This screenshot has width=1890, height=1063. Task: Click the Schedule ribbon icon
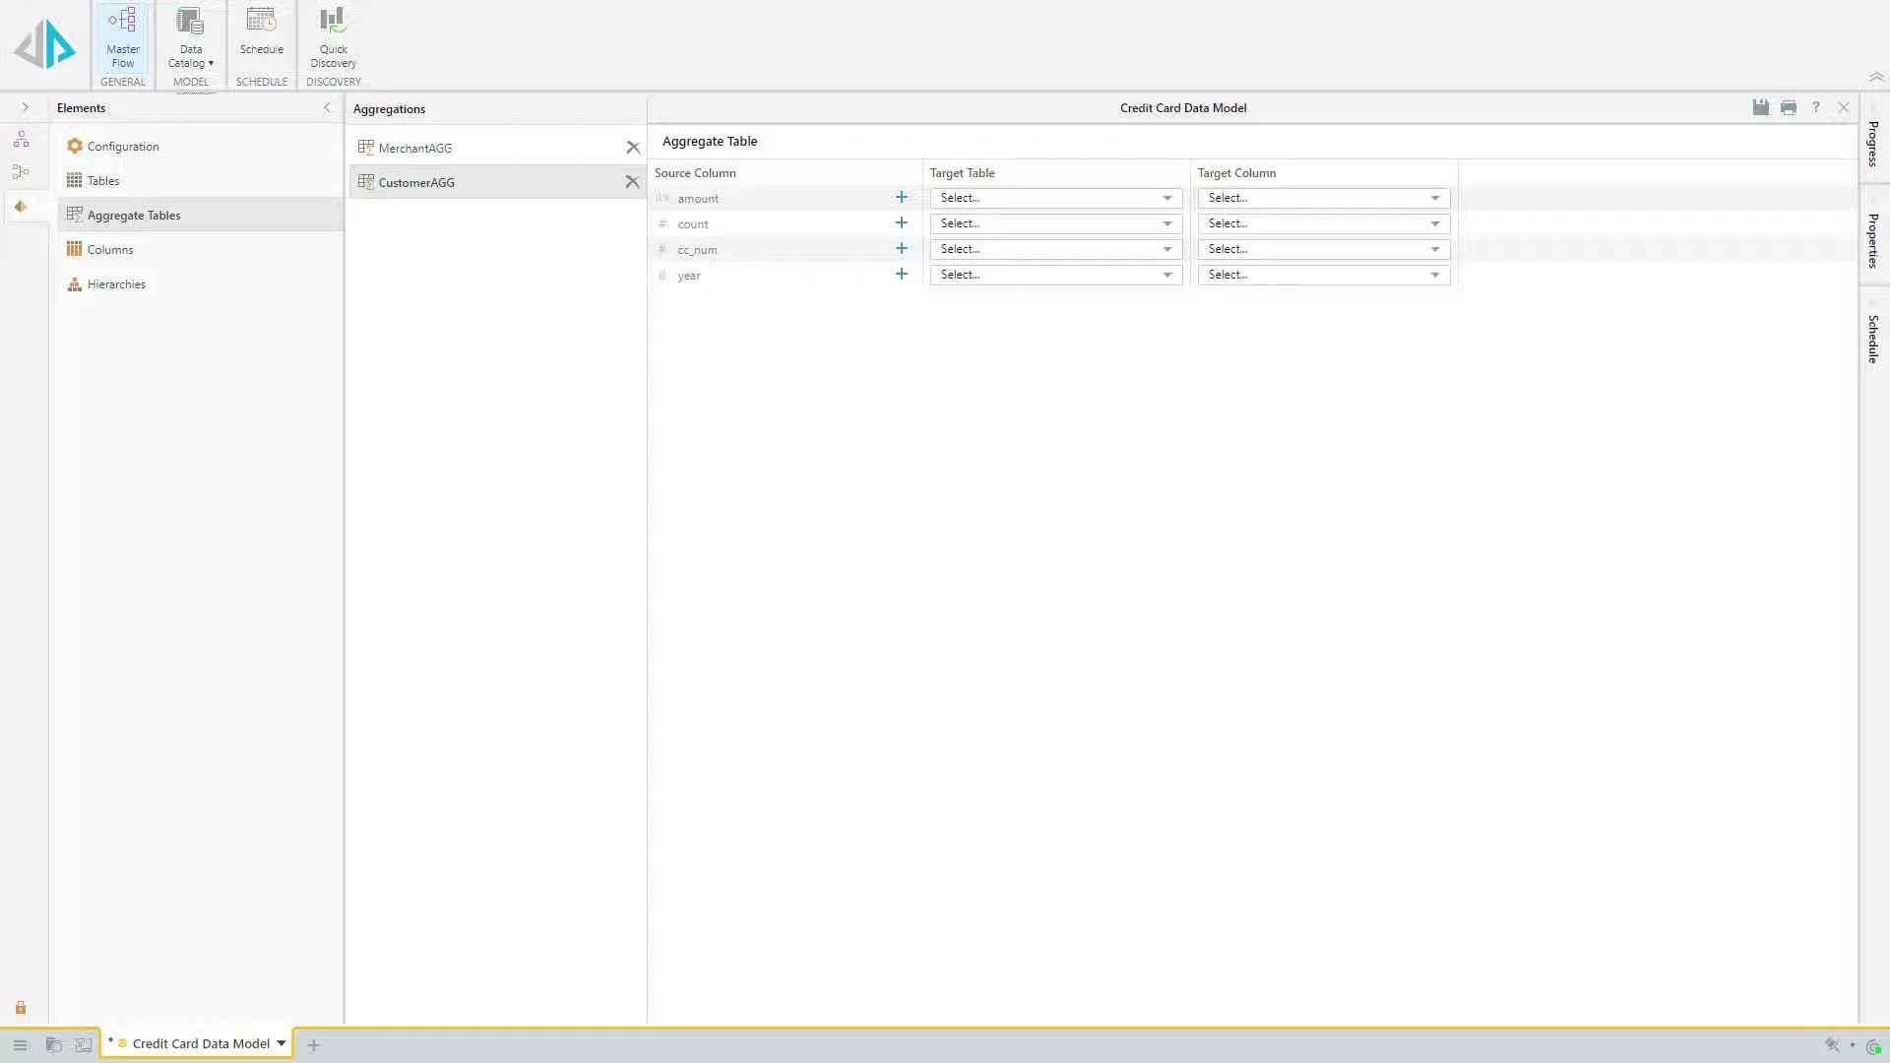[261, 31]
